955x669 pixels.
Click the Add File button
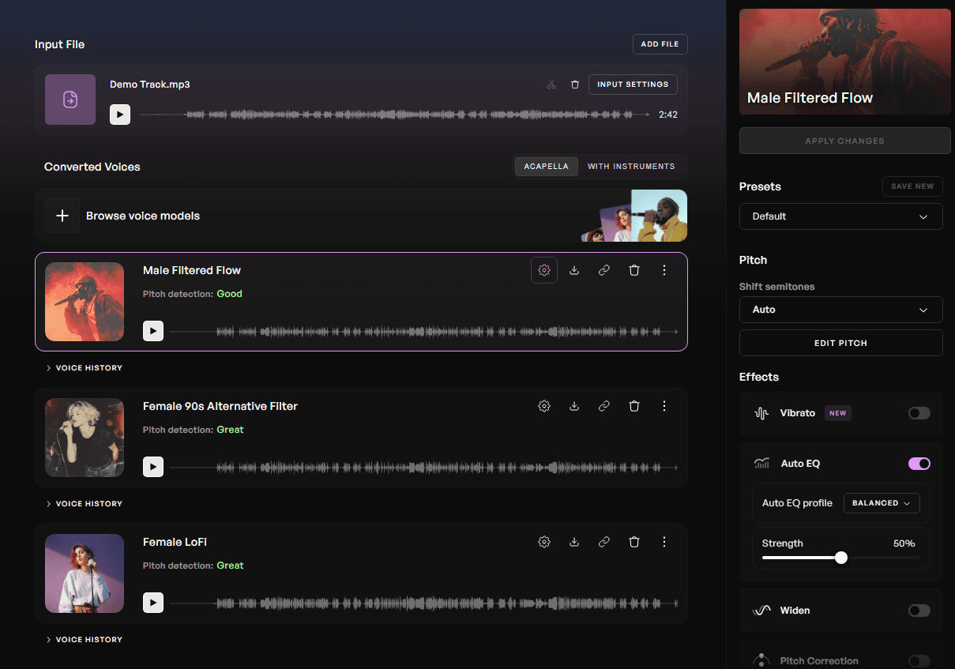[660, 44]
